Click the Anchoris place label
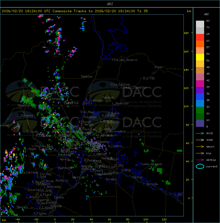220x223 pixels. 62,180
